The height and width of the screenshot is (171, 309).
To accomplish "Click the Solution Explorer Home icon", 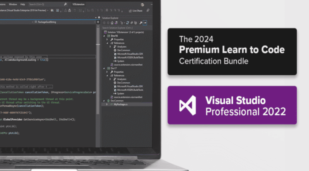I will [112, 23].
